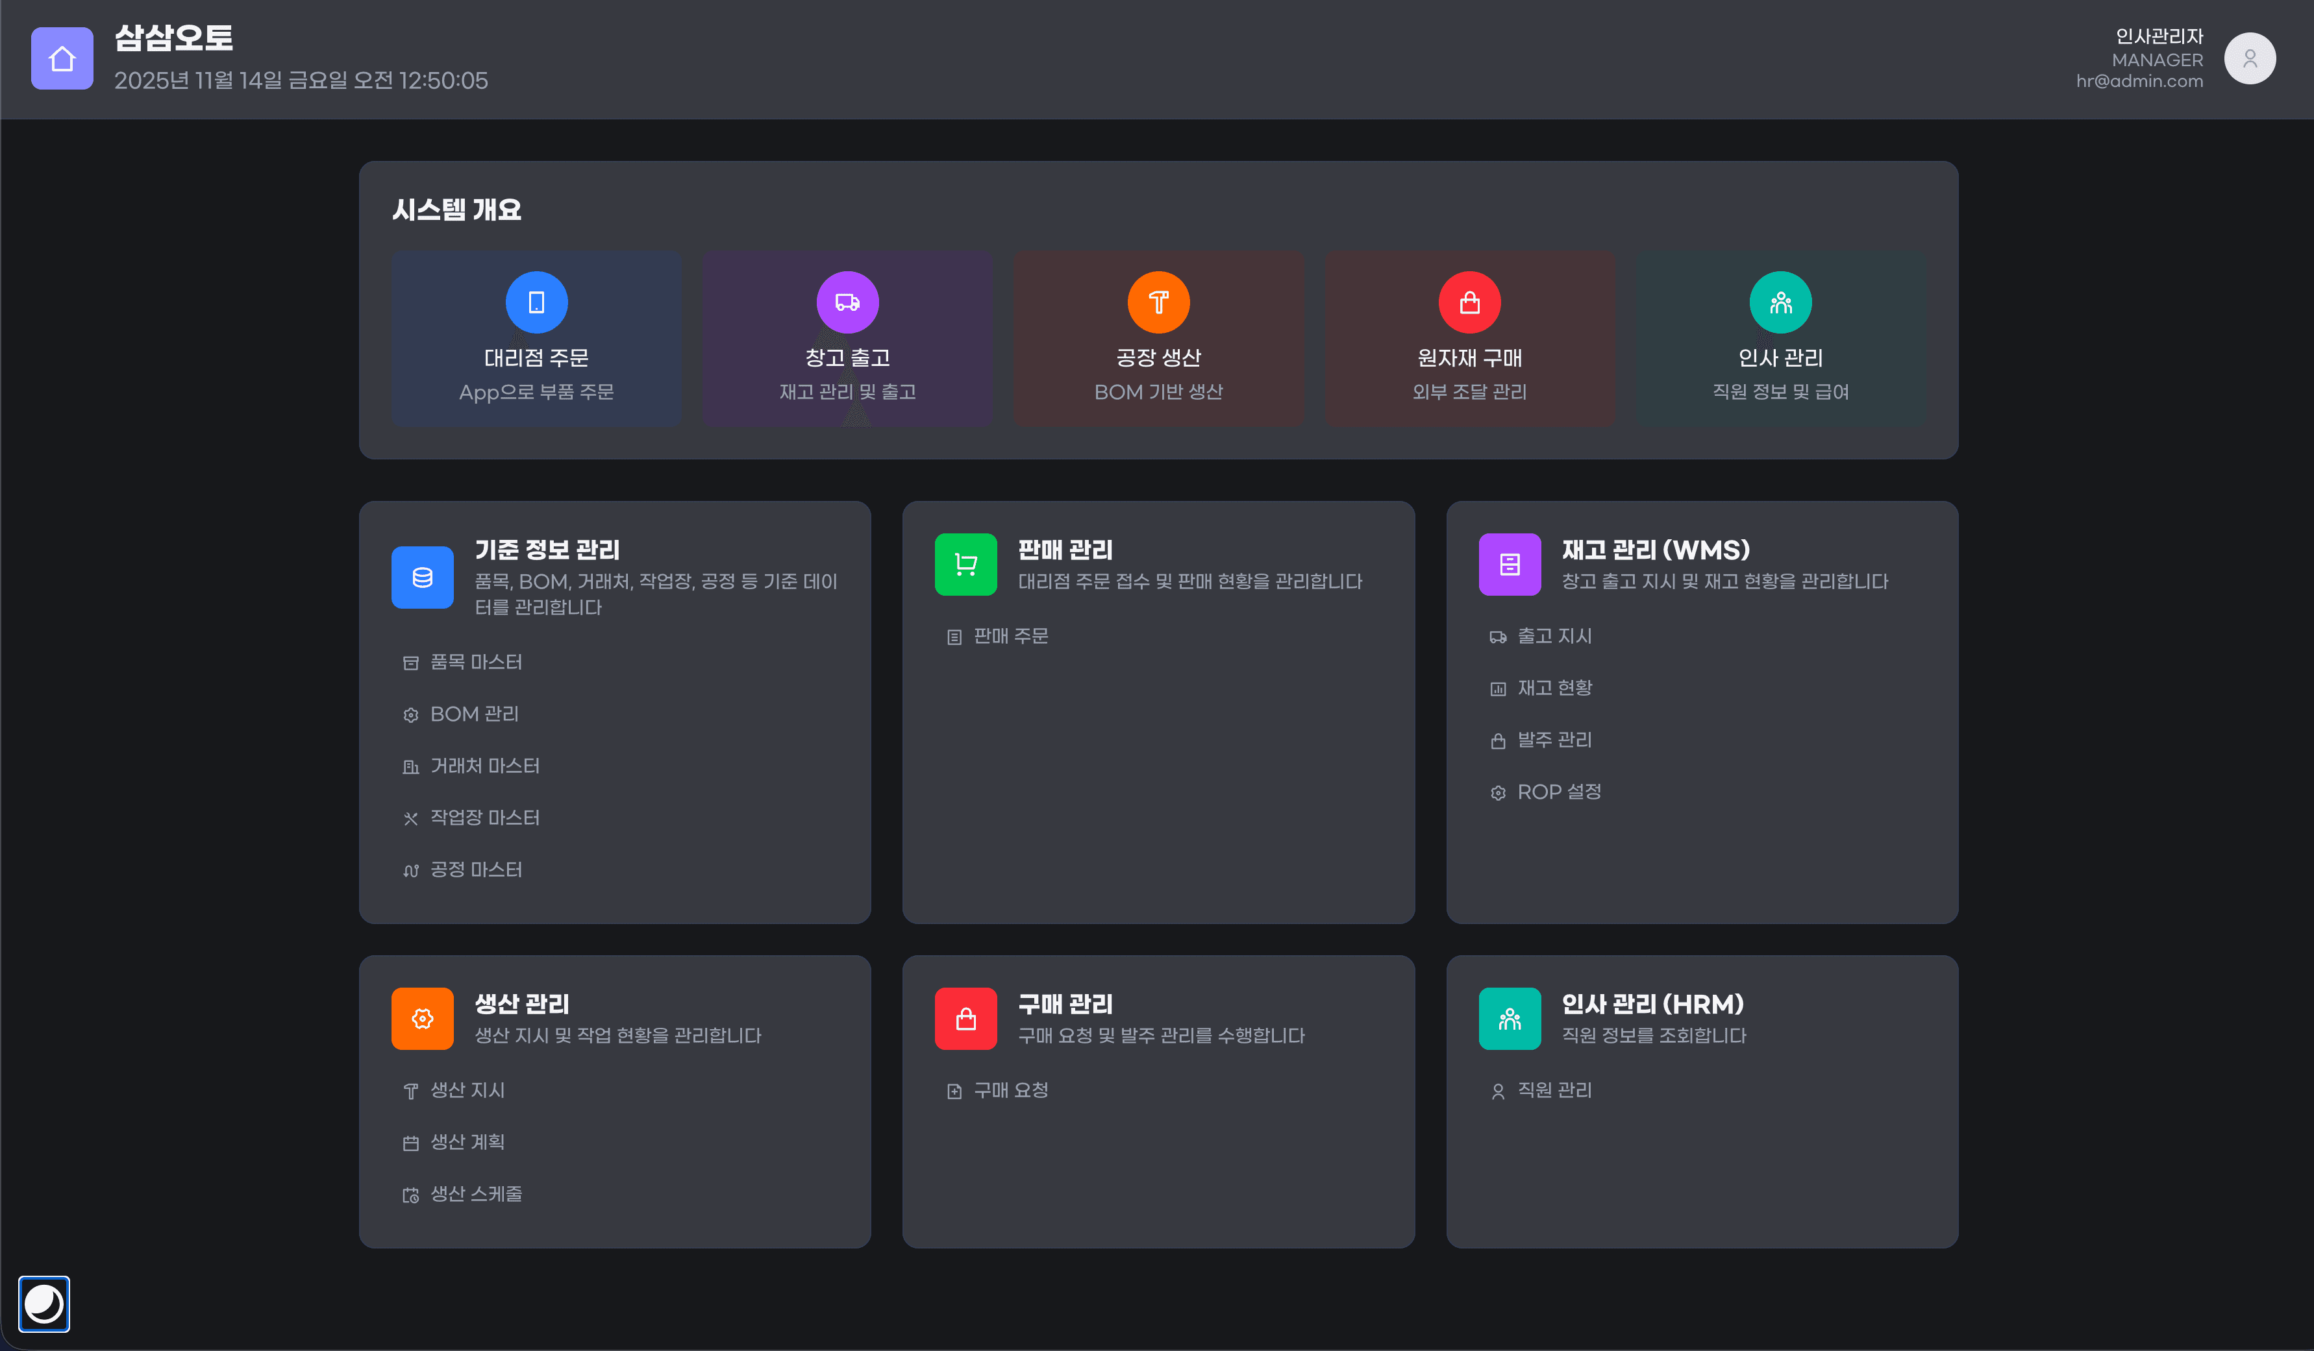
Task: Click the 창고 출고 purple truck icon
Action: click(x=847, y=302)
